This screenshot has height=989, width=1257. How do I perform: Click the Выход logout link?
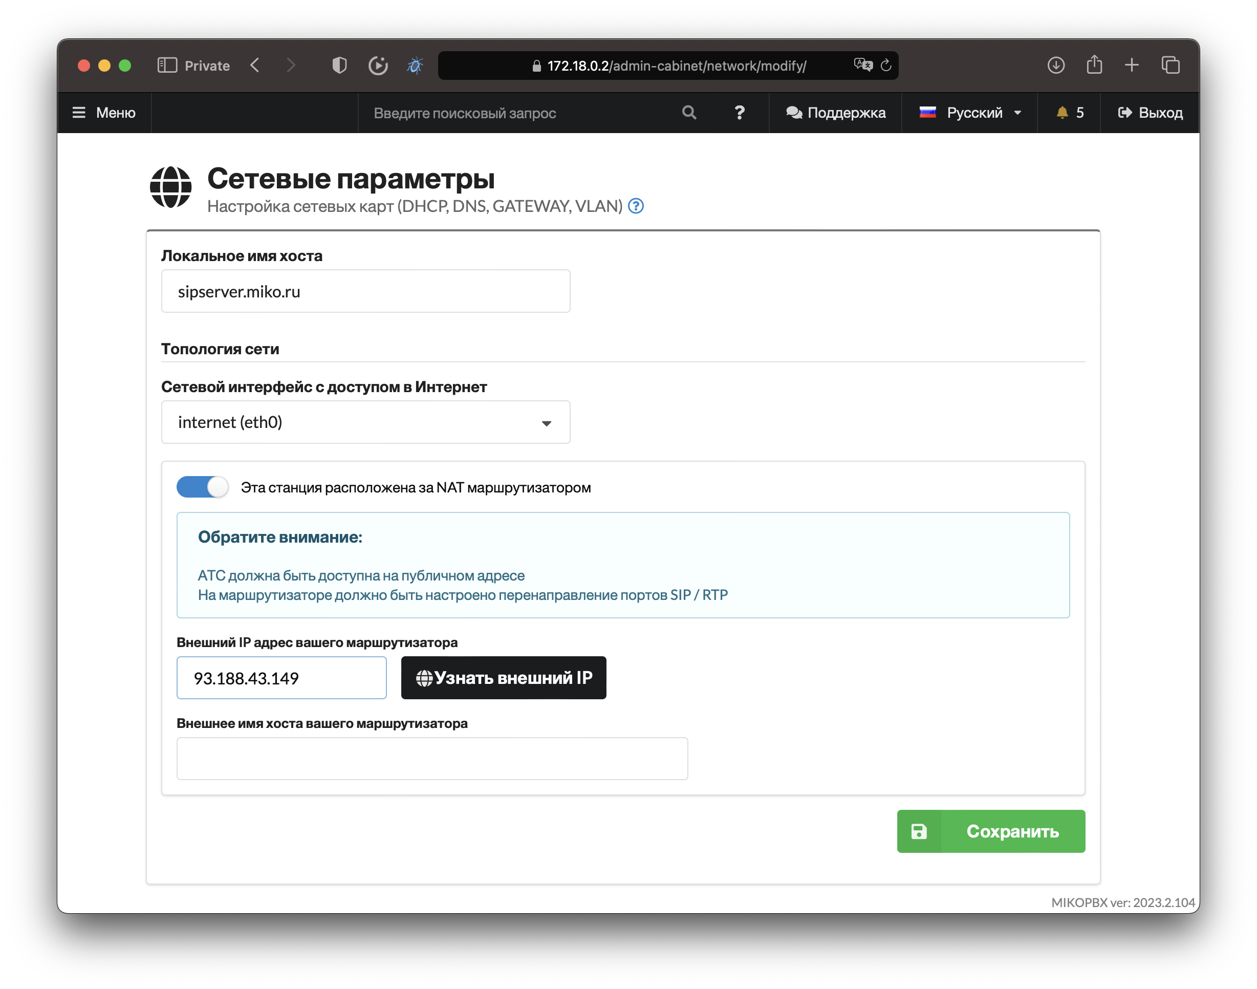pos(1150,112)
